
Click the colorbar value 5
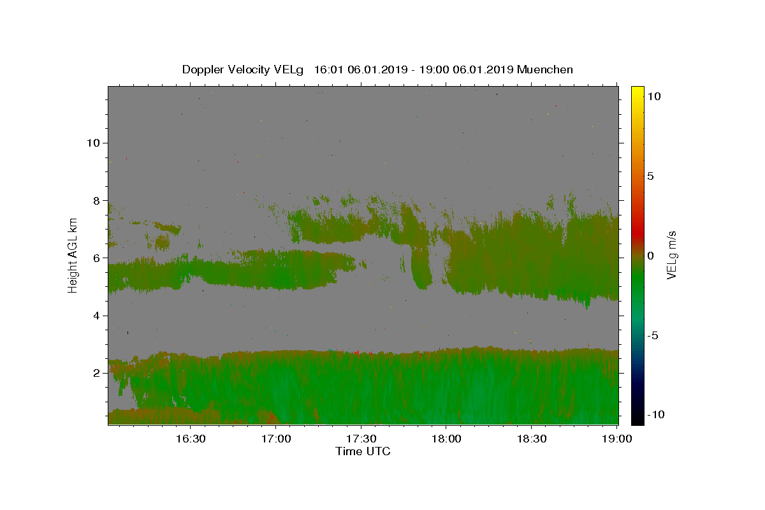650,176
